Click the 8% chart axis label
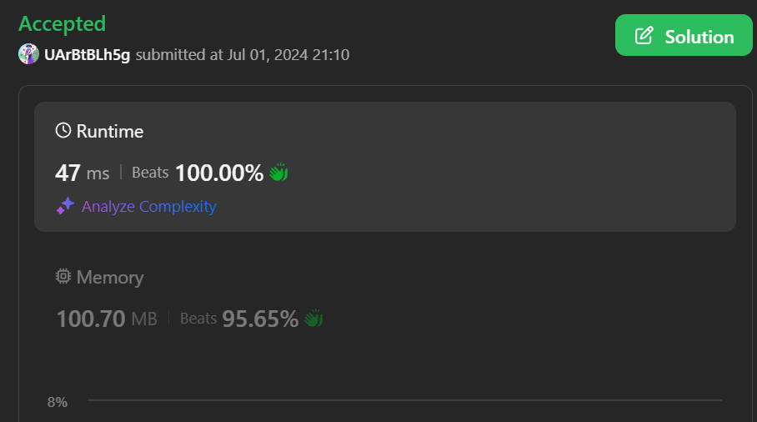757x422 pixels. coord(57,402)
